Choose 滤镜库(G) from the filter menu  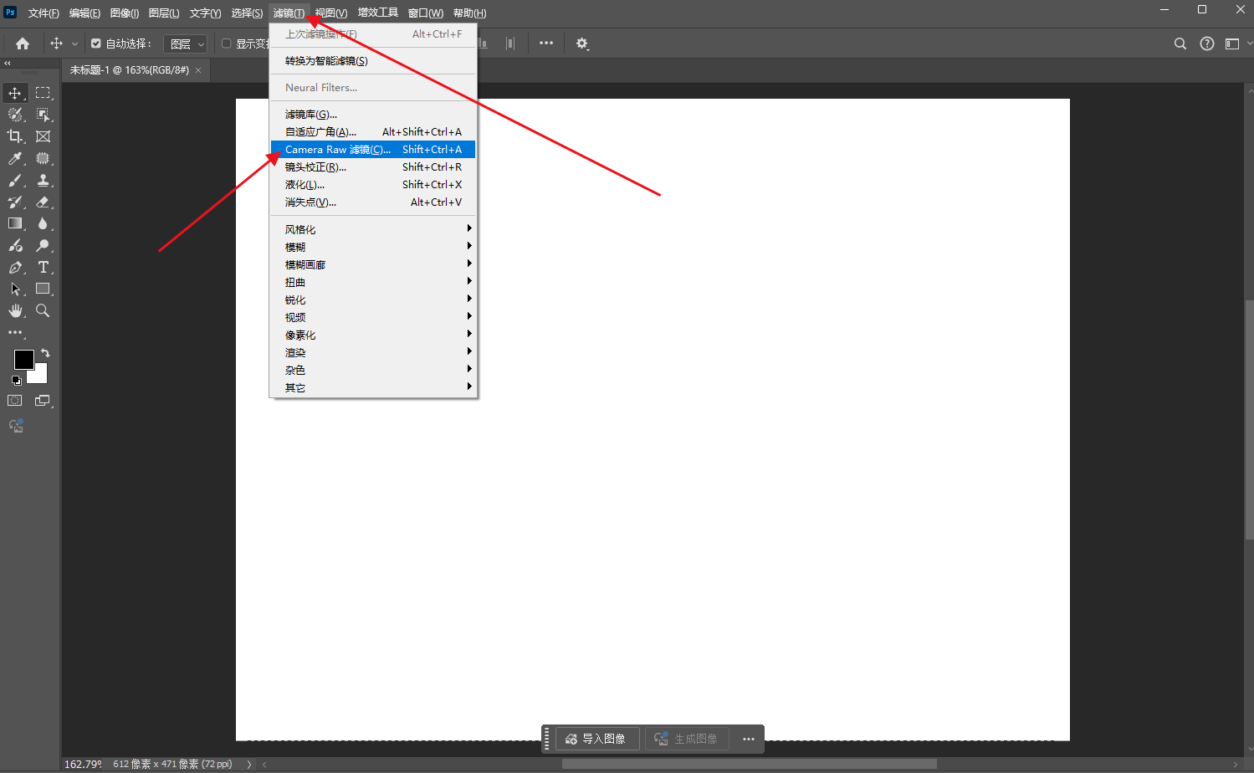pos(373,115)
